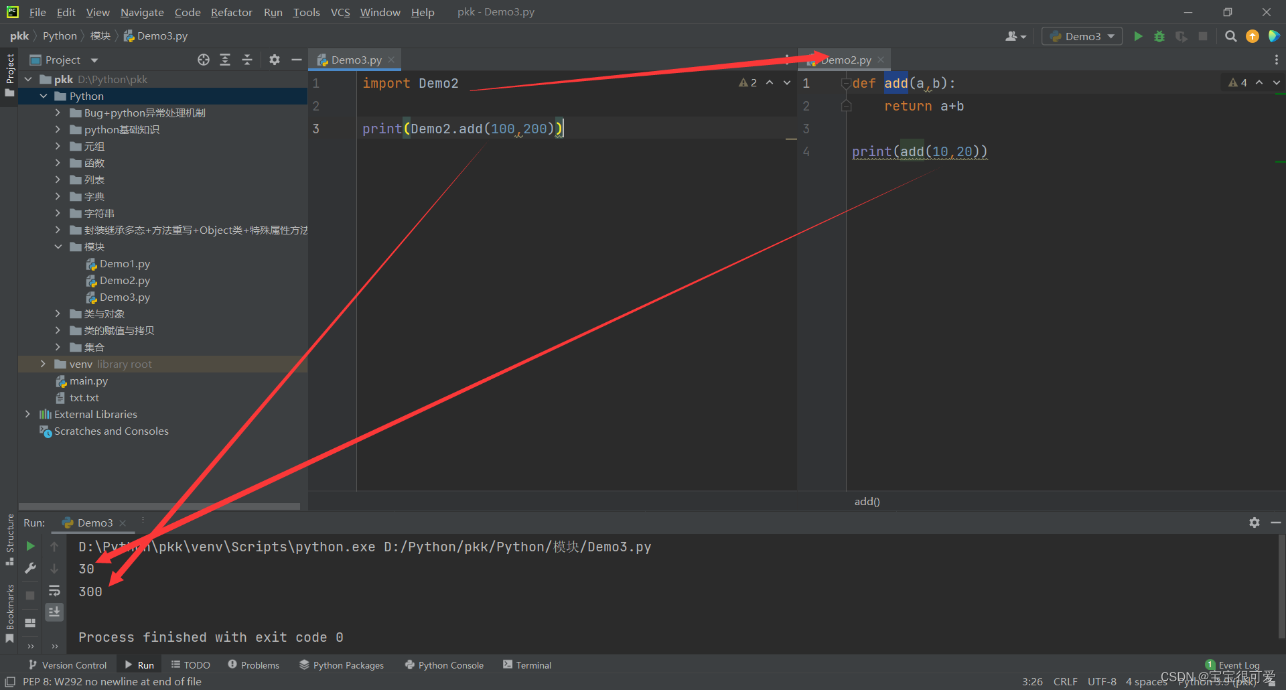Close the Demo3.py editor tab
The width and height of the screenshot is (1286, 690).
pyautogui.click(x=391, y=60)
